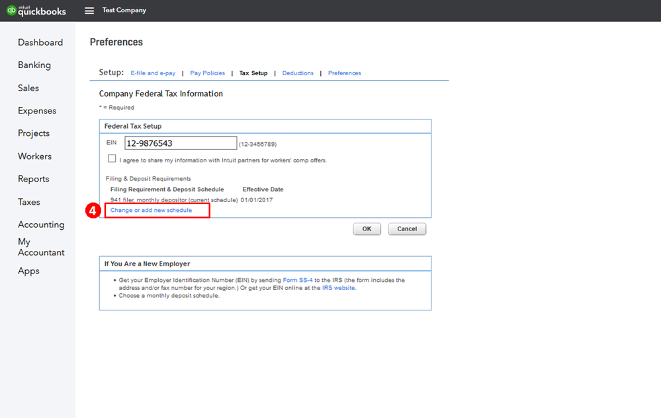Click Change or add new schedule link
Screen dimensions: 661x418
pyautogui.click(x=151, y=210)
